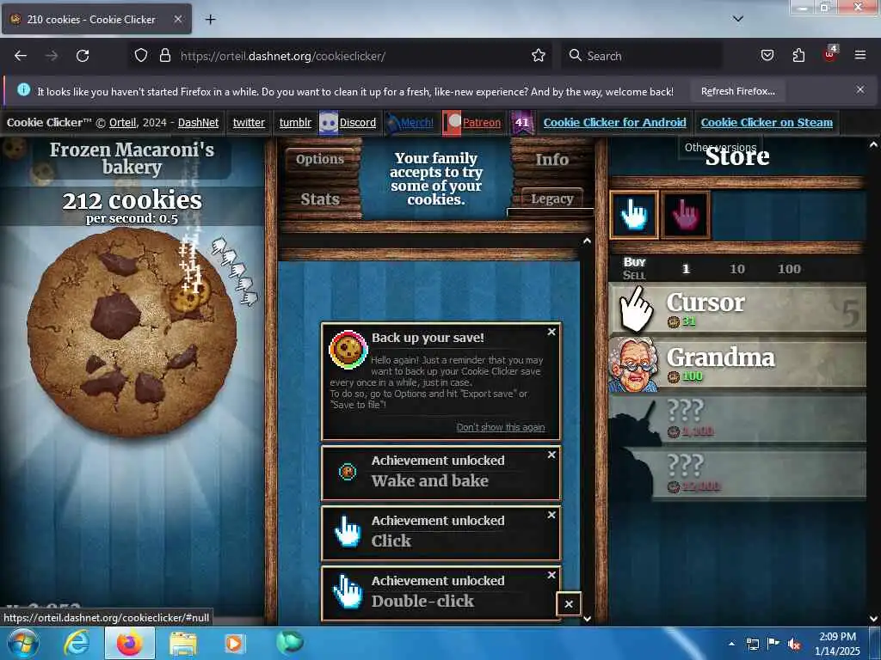Open the Windows Start menu
Image resolution: width=881 pixels, height=660 pixels.
(22, 643)
